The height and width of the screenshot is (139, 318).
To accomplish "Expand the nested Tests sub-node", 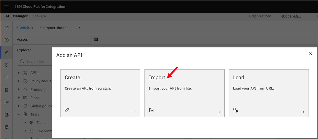I will 25,123.
